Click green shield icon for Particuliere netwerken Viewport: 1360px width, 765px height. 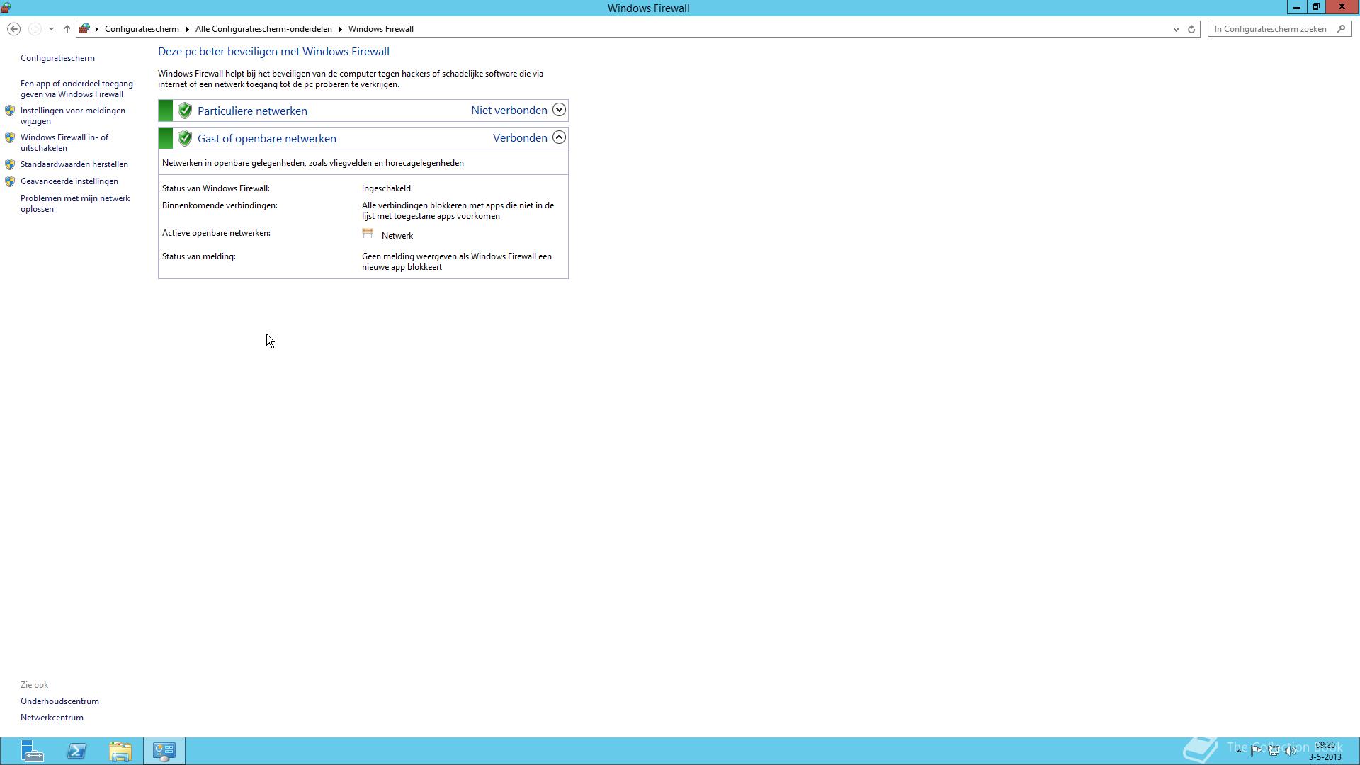(x=185, y=110)
